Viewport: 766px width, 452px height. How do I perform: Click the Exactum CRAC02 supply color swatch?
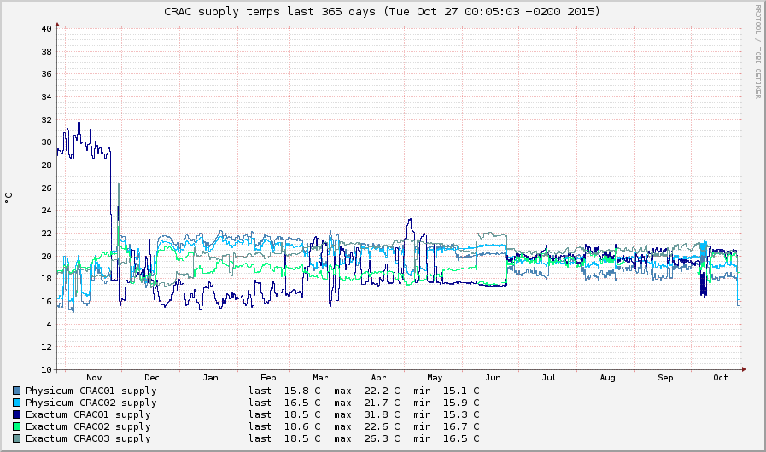point(17,426)
